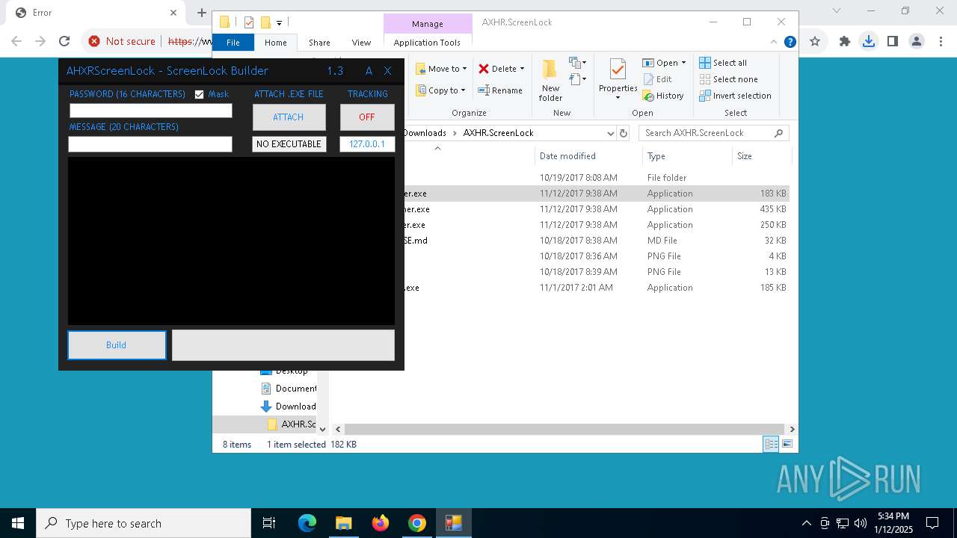Image resolution: width=957 pixels, height=538 pixels.
Task: Click the horizontal scrollbar in the file list
Action: (x=564, y=430)
